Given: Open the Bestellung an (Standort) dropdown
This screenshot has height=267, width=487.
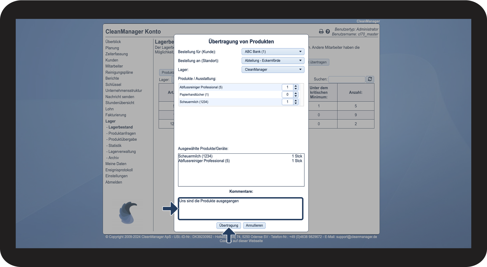Looking at the screenshot, I should tap(273, 60).
